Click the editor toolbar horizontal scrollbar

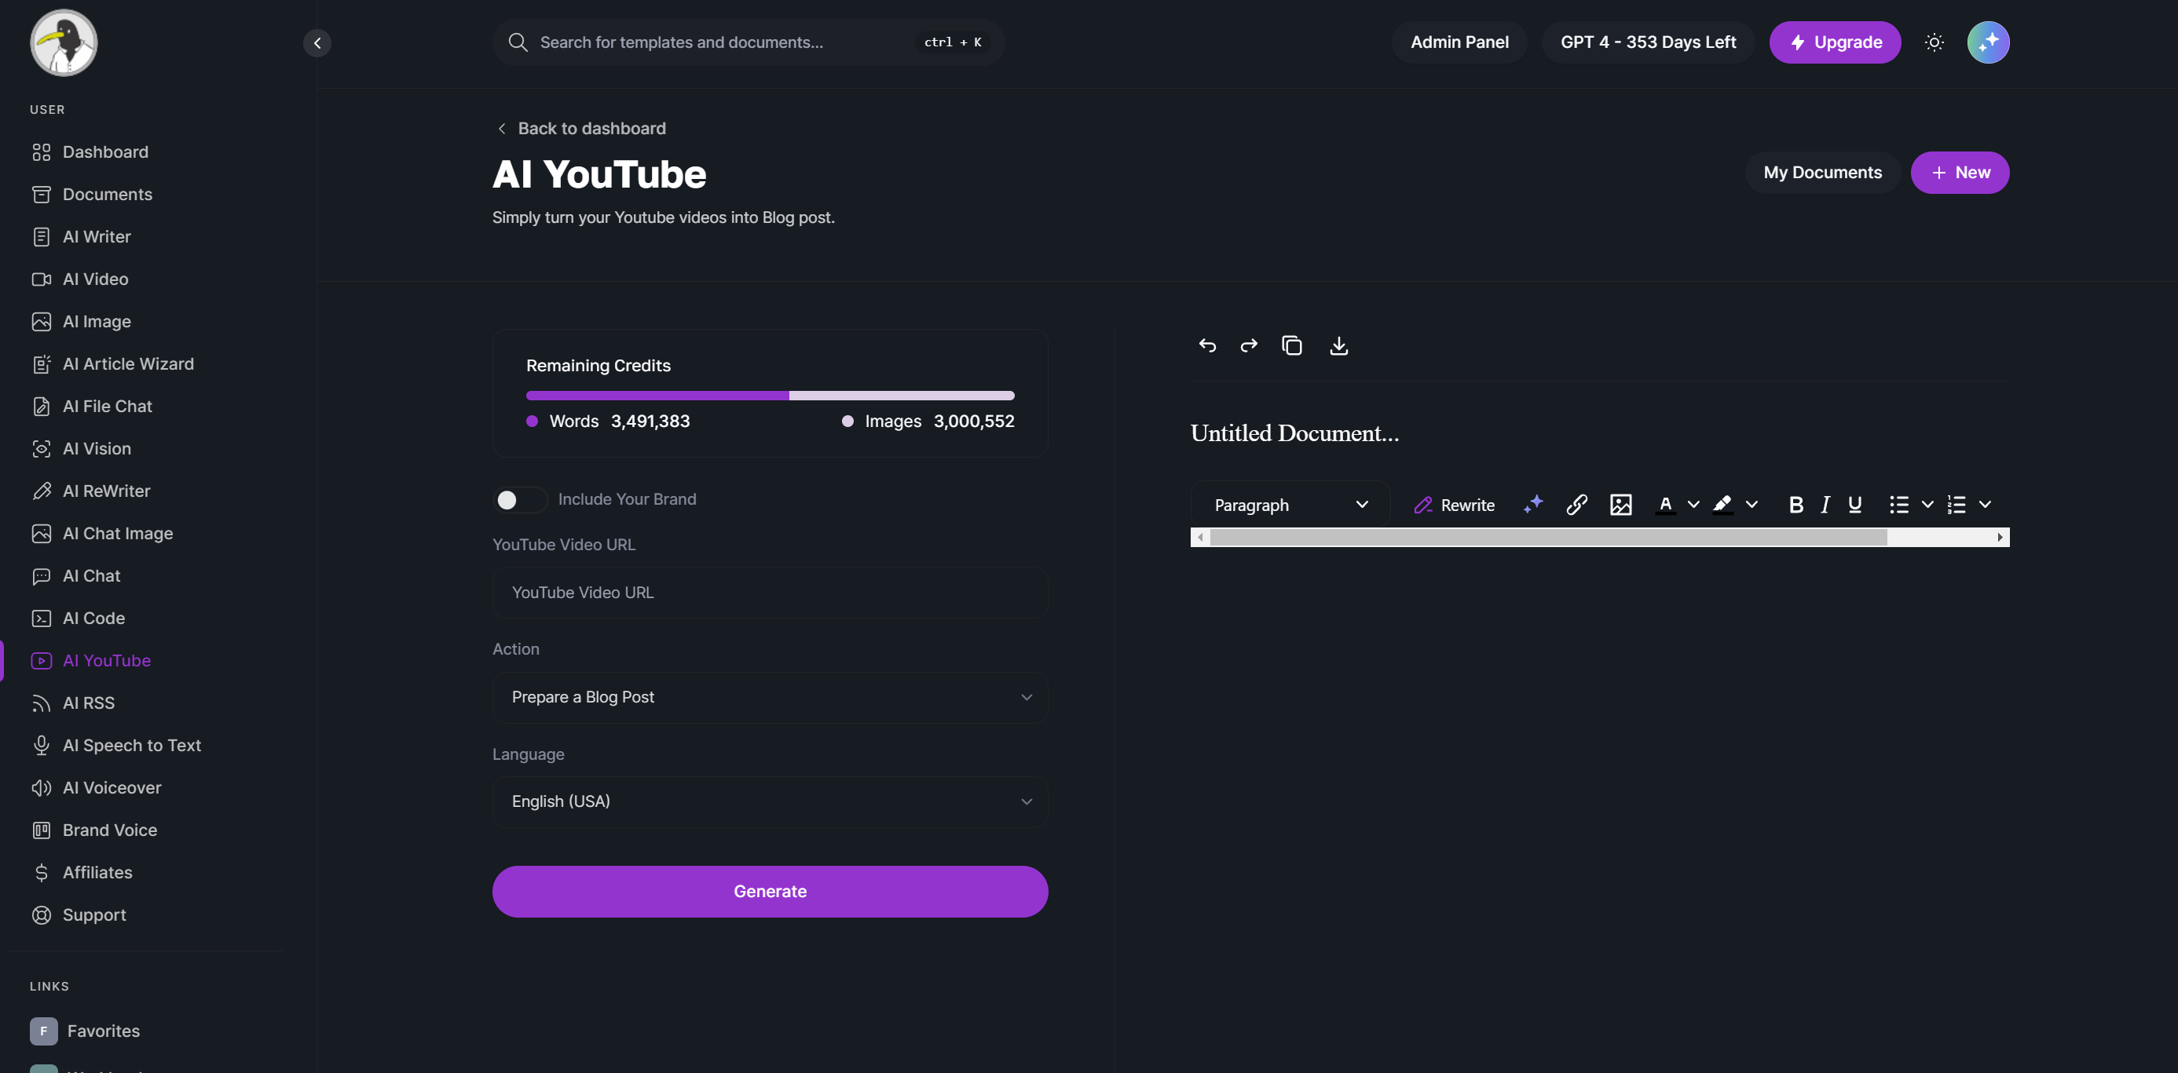click(1547, 538)
